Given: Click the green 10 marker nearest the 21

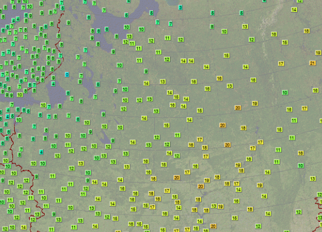Looking at the screenshot, I should pos(285,93).
